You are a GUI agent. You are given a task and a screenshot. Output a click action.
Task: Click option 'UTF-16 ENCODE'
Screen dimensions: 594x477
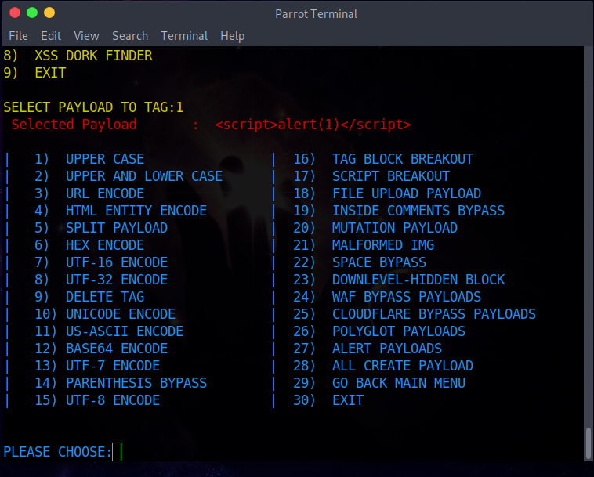click(117, 262)
